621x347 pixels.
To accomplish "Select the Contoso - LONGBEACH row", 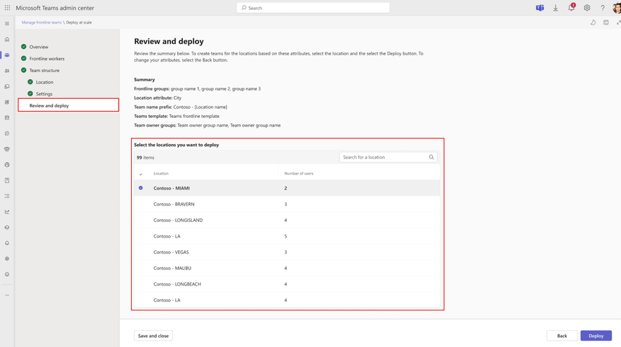I will (287, 284).
